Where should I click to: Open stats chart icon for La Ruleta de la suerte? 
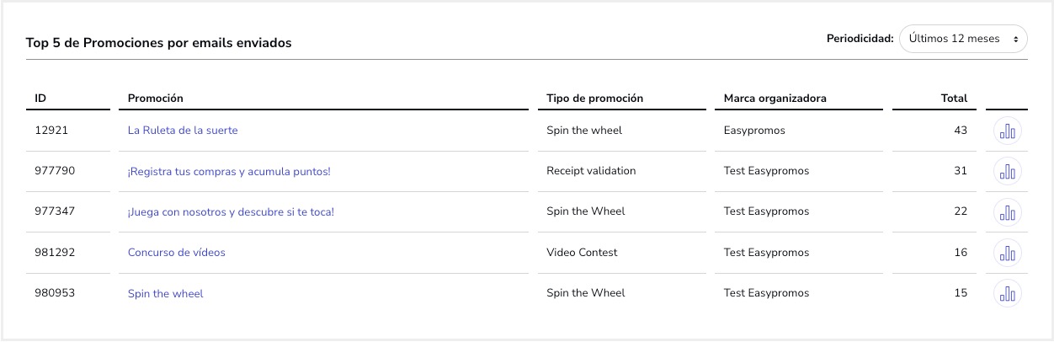(1008, 131)
